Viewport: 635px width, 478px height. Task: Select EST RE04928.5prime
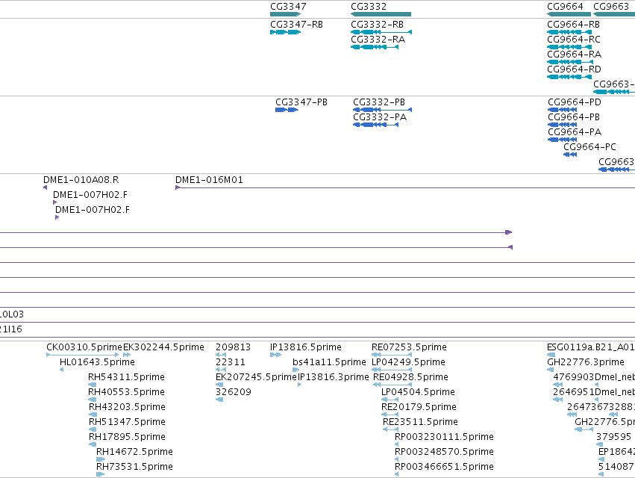tap(410, 377)
